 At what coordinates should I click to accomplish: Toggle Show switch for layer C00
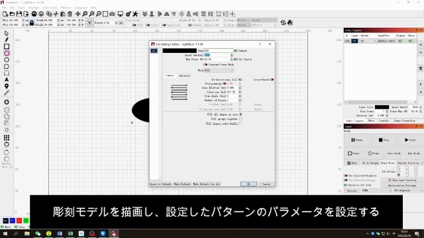click(x=411, y=41)
